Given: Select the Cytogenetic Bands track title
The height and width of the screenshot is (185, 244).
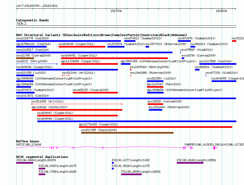Looking at the screenshot, I should click(x=33, y=20).
